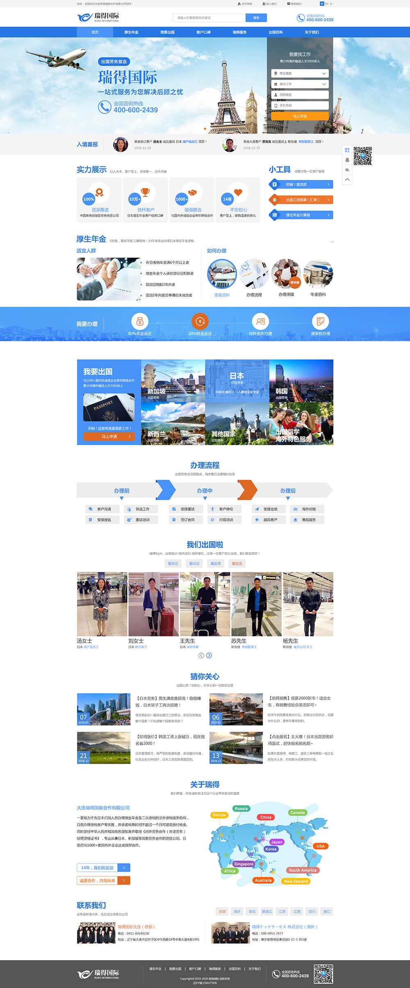Click the 铁杆客户 trophy icon
Image resolution: width=410 pixels, height=988 pixels.
pos(145,192)
